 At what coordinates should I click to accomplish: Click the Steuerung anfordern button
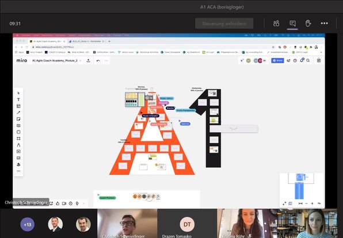pyautogui.click(x=224, y=24)
